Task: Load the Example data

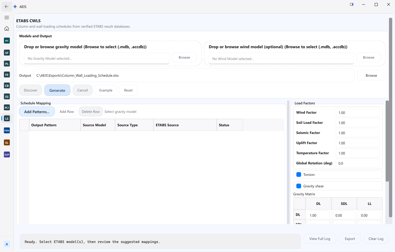Action: (106, 90)
